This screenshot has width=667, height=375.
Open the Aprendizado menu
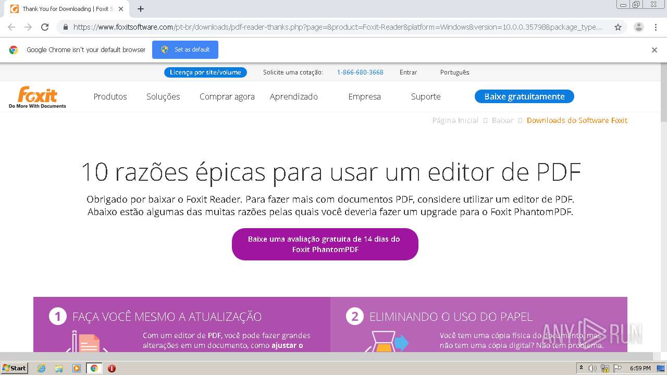pos(294,96)
